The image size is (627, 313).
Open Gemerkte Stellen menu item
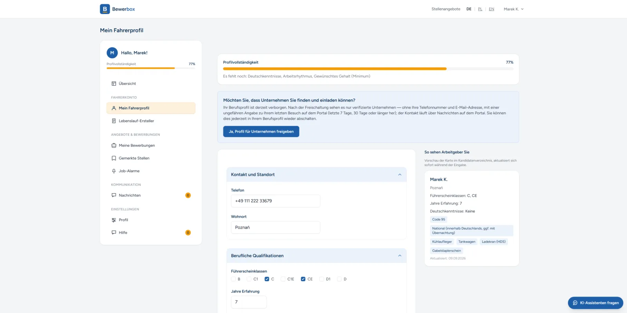click(x=151, y=158)
